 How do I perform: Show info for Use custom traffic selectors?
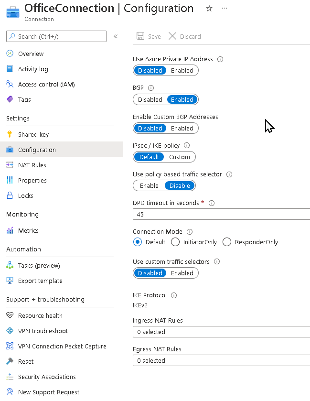[x=217, y=261]
